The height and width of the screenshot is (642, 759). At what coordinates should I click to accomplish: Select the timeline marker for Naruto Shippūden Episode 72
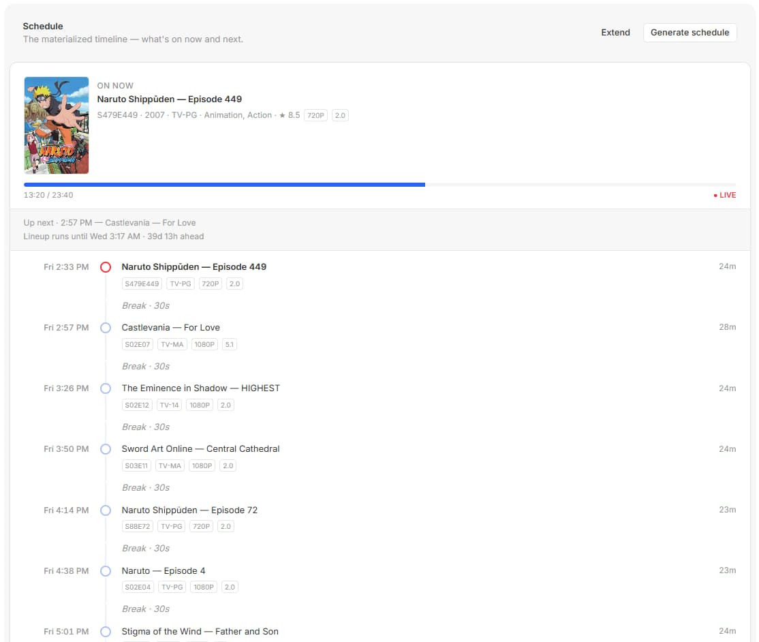(x=106, y=510)
